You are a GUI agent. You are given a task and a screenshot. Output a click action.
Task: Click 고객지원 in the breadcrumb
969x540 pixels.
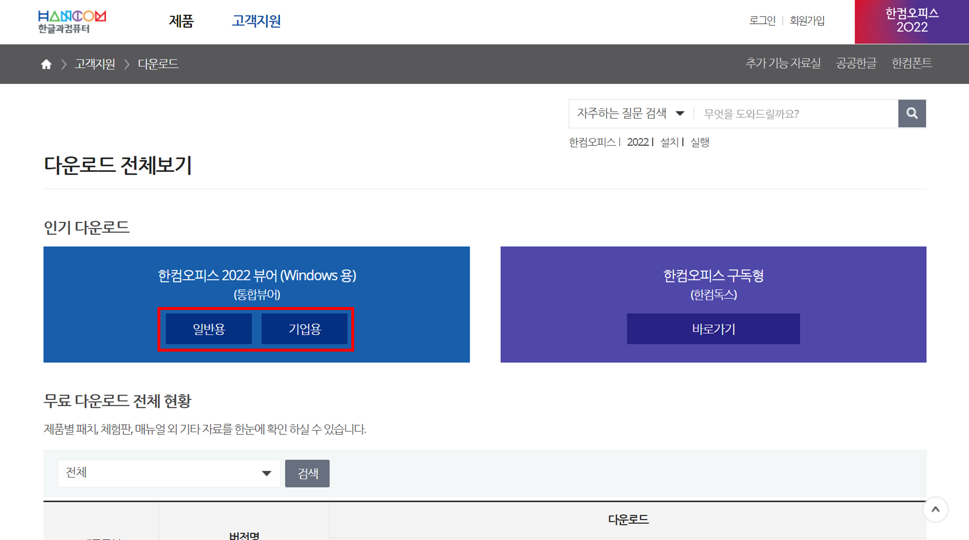pyautogui.click(x=95, y=64)
